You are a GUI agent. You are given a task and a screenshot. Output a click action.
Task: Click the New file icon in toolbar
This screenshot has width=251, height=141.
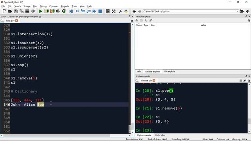point(4,11)
